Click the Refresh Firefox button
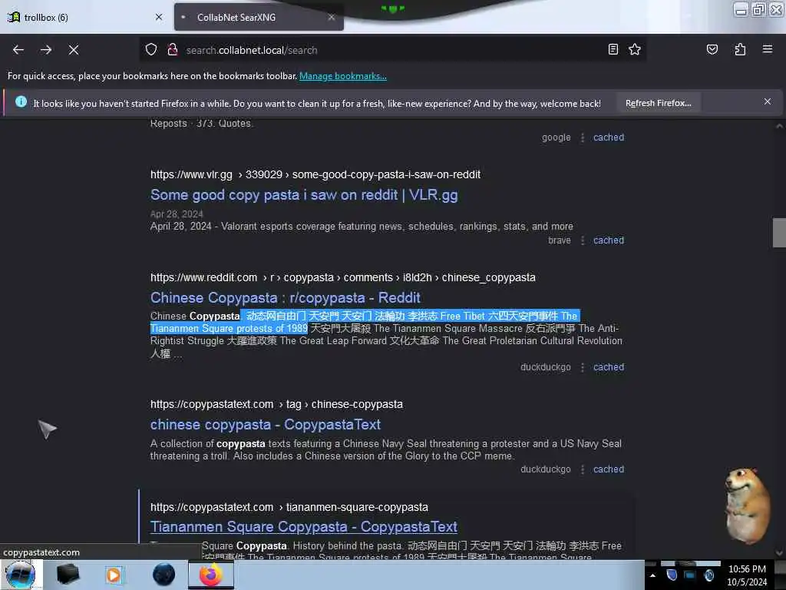This screenshot has width=786, height=590. click(658, 103)
